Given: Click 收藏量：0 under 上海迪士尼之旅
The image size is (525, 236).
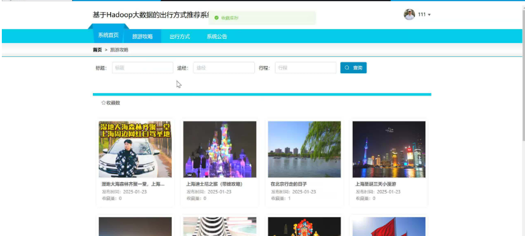Looking at the screenshot, I should tap(196, 198).
